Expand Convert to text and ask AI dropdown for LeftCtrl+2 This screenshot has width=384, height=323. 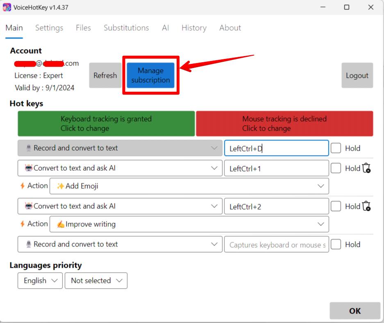point(120,206)
